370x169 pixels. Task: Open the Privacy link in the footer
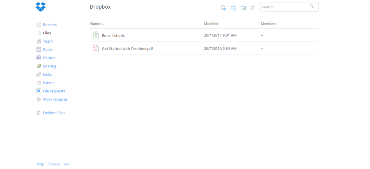[x=54, y=164]
